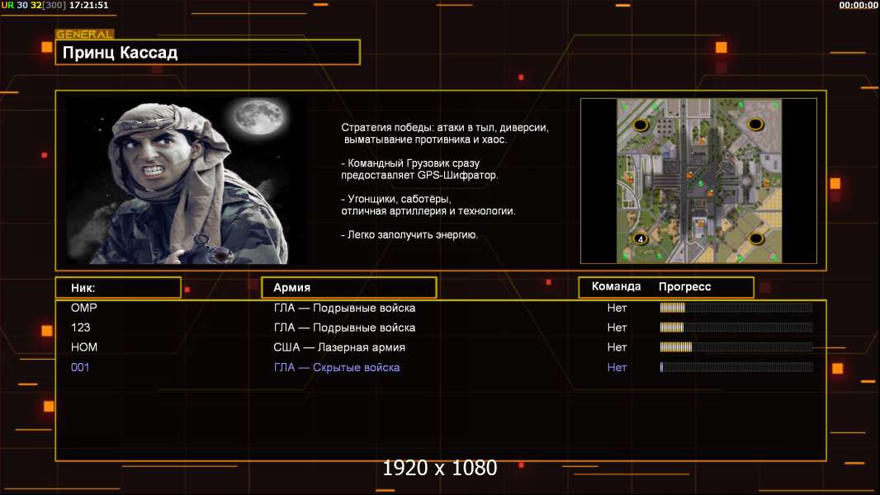Screen dimensions: 880x495
Task: Click progress bar for player HOM
Action: [x=736, y=347]
